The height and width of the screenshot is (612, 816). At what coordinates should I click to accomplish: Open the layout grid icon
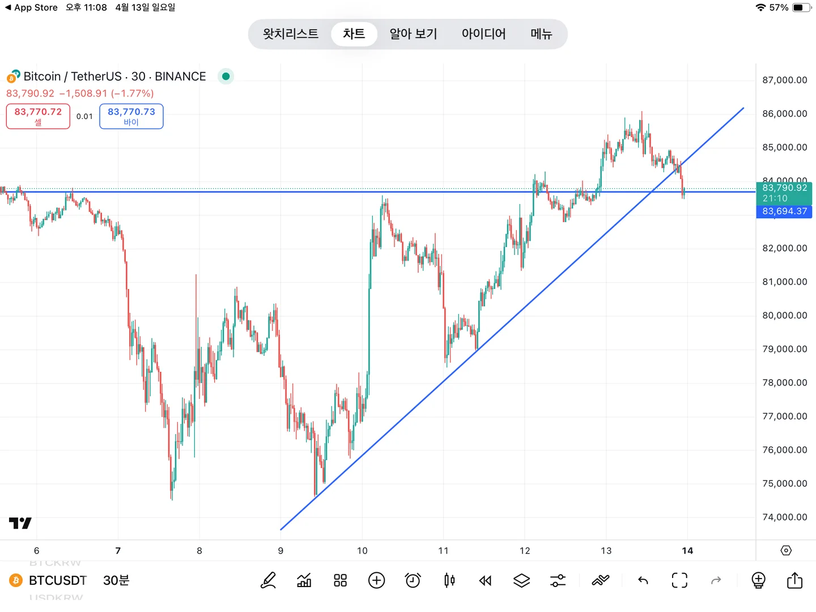tap(340, 580)
